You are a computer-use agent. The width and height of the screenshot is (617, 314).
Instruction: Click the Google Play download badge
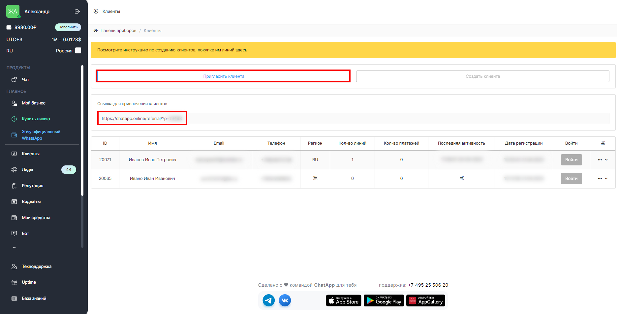pyautogui.click(x=384, y=300)
